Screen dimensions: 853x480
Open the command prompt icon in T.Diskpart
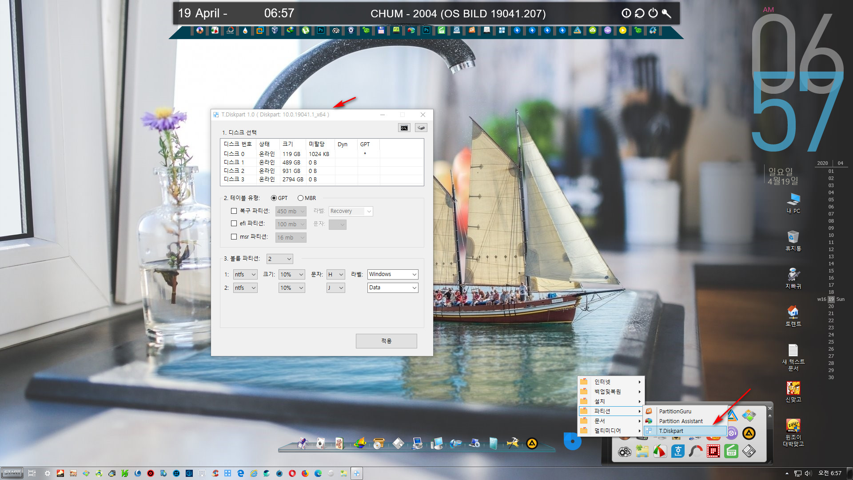[404, 128]
